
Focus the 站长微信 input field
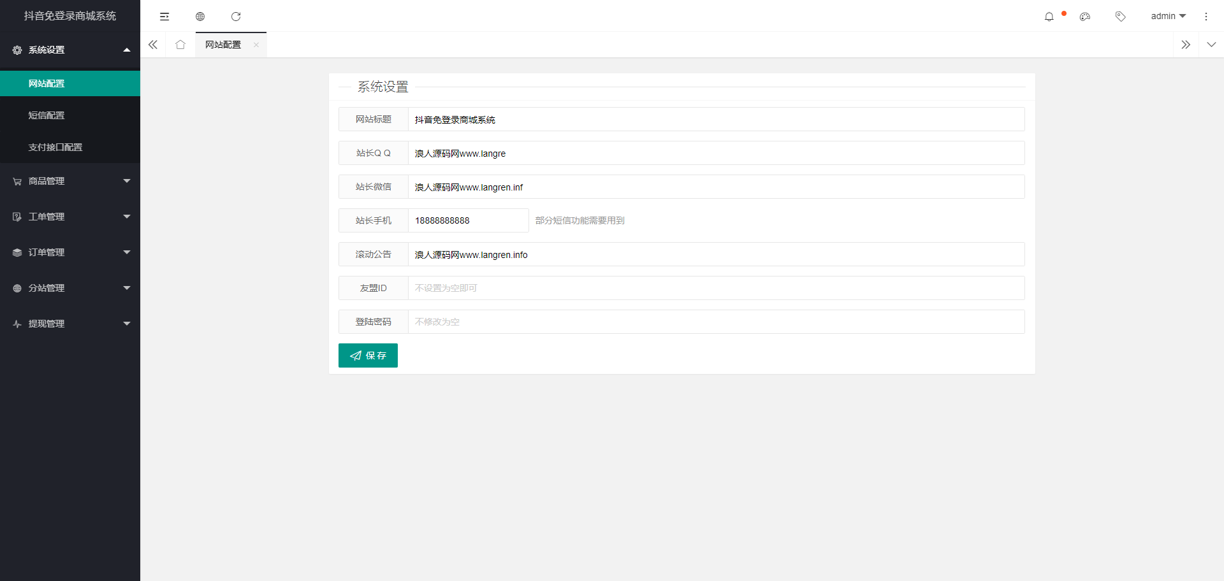717,187
